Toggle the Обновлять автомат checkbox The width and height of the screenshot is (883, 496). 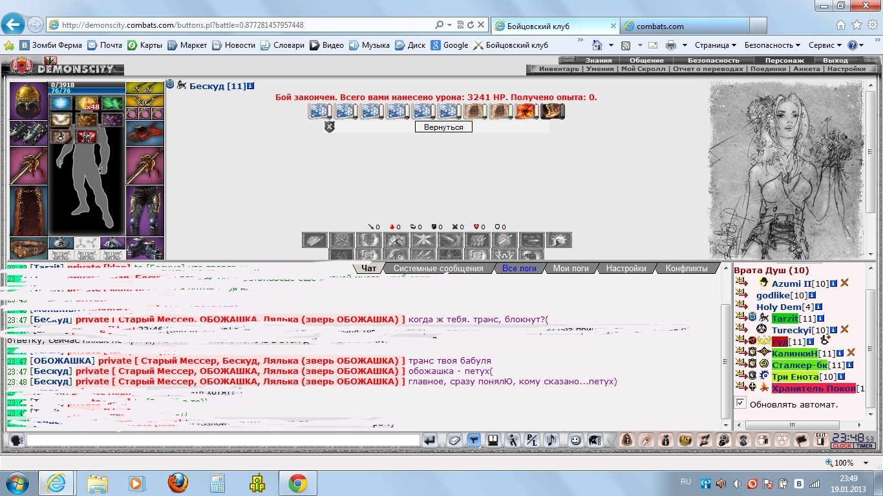741,403
